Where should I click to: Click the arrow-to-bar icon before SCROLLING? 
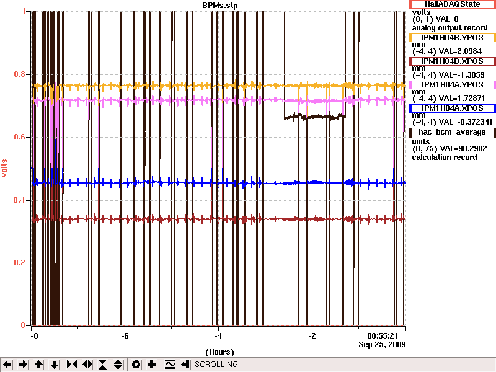[x=185, y=365]
